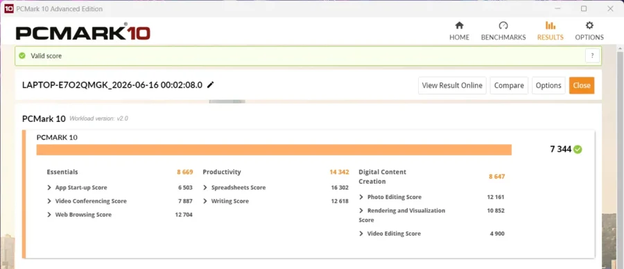Click the Digital Content Creation score 8 647

496,177
